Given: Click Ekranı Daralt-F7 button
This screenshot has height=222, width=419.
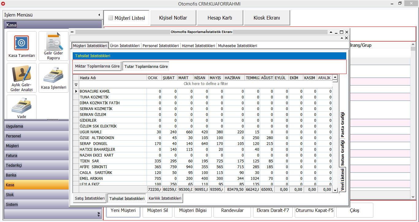Looking at the screenshot, I should tap(273, 210).
